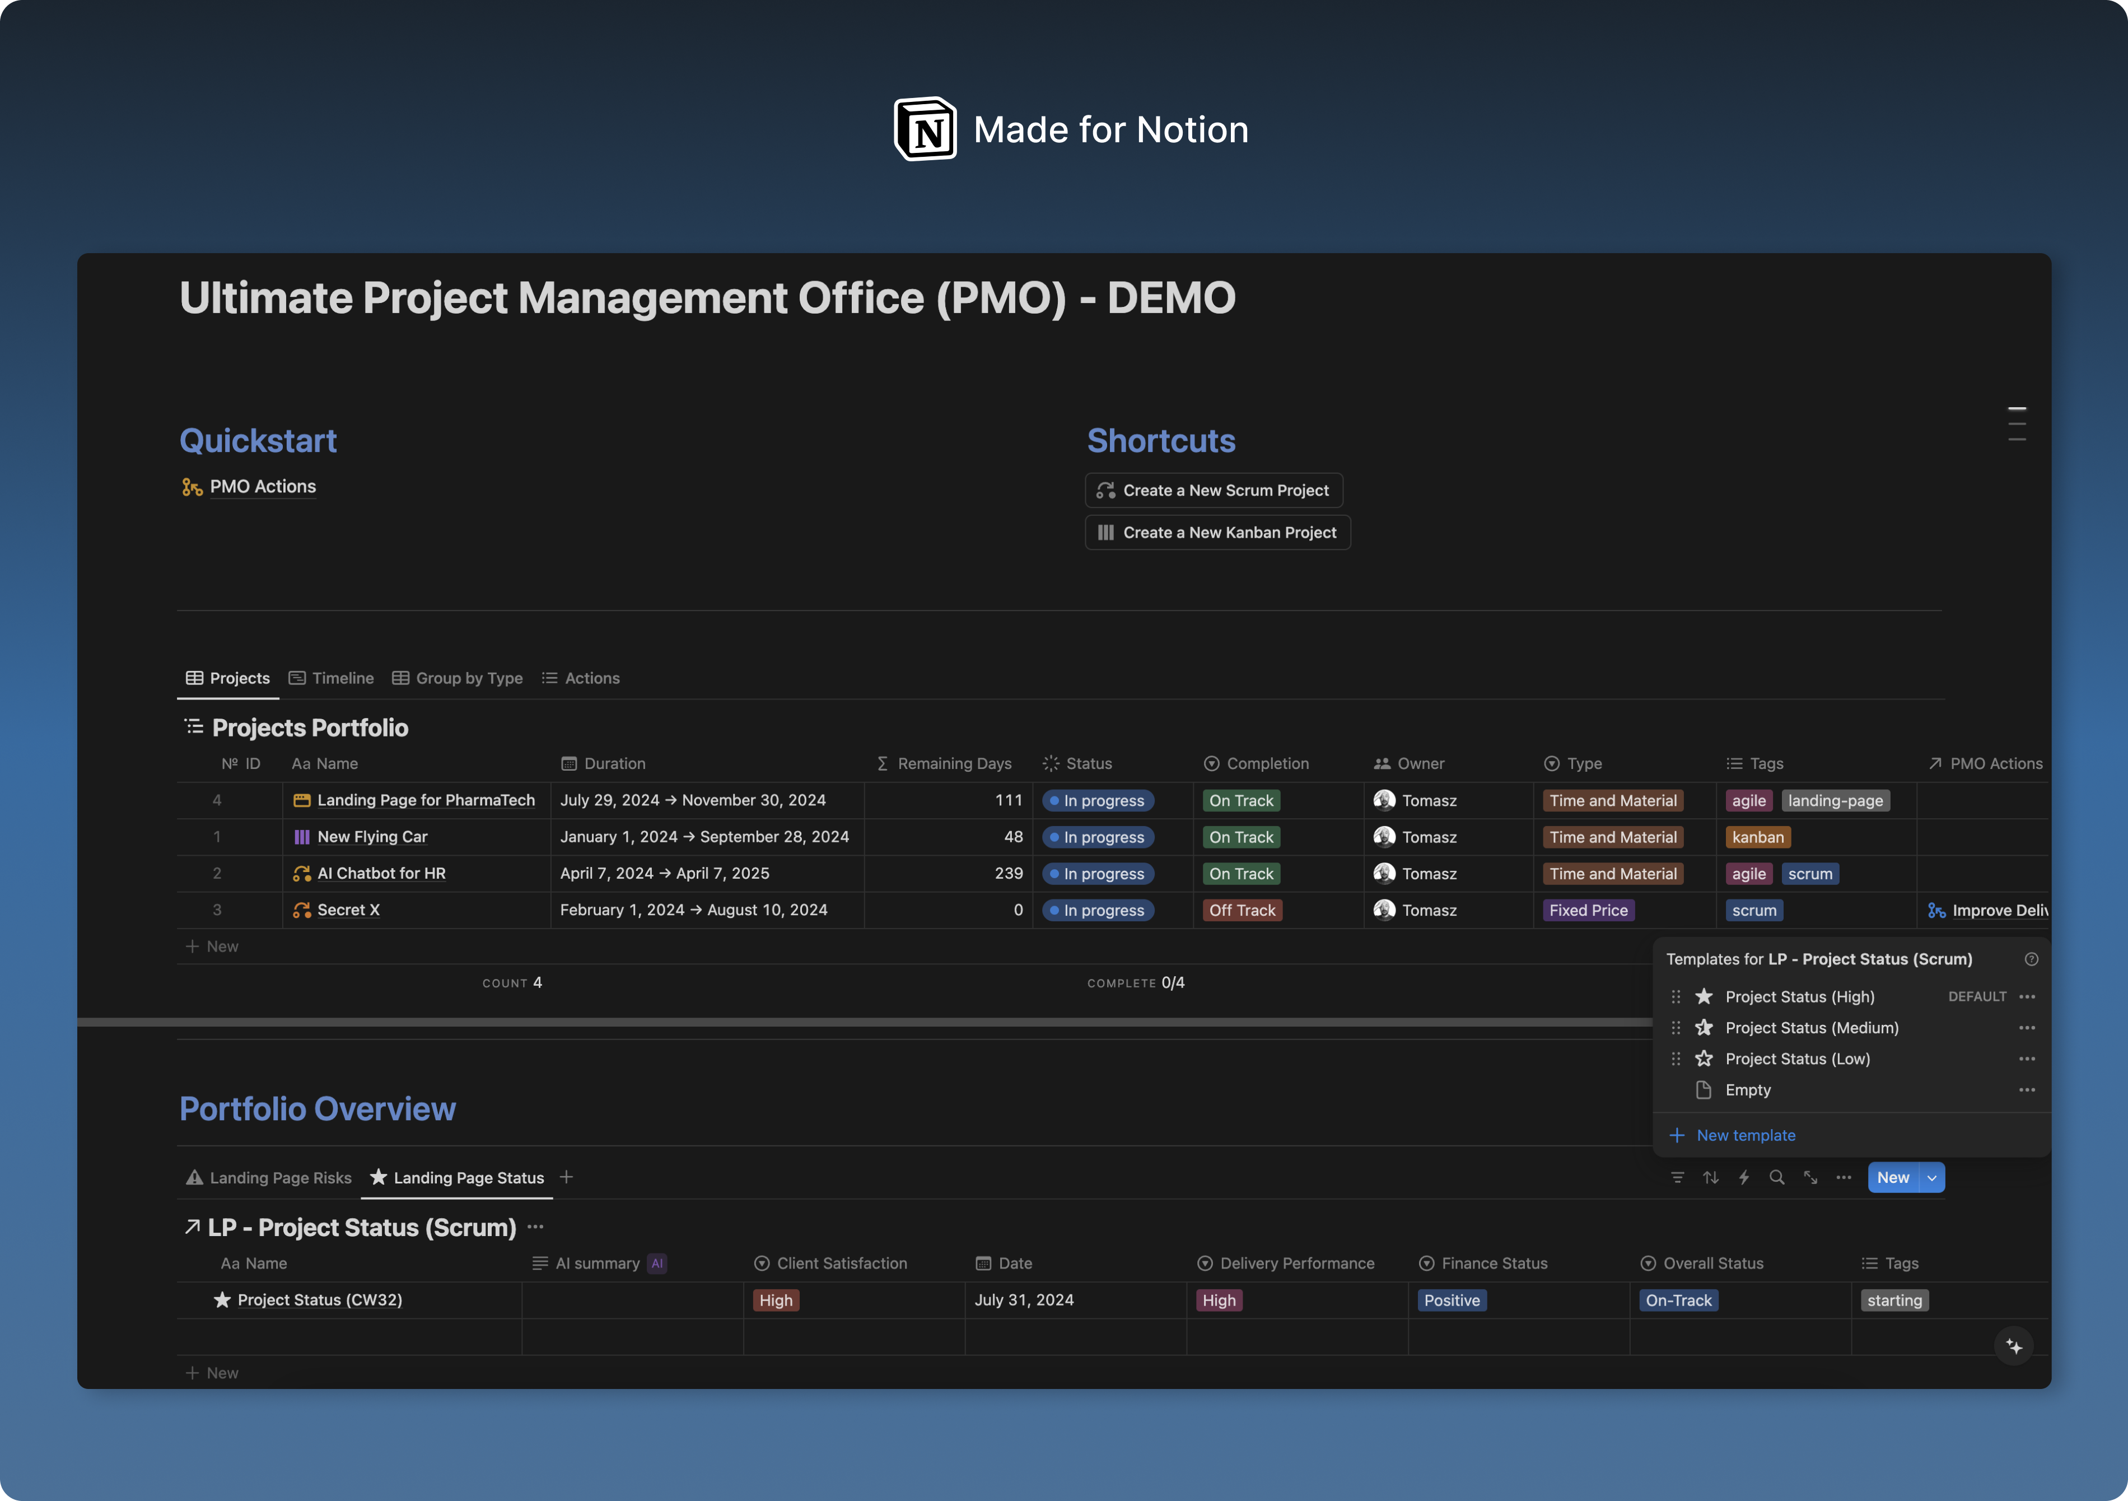The height and width of the screenshot is (1501, 2128).
Task: Click the Secret X project icon
Action: tap(302, 911)
